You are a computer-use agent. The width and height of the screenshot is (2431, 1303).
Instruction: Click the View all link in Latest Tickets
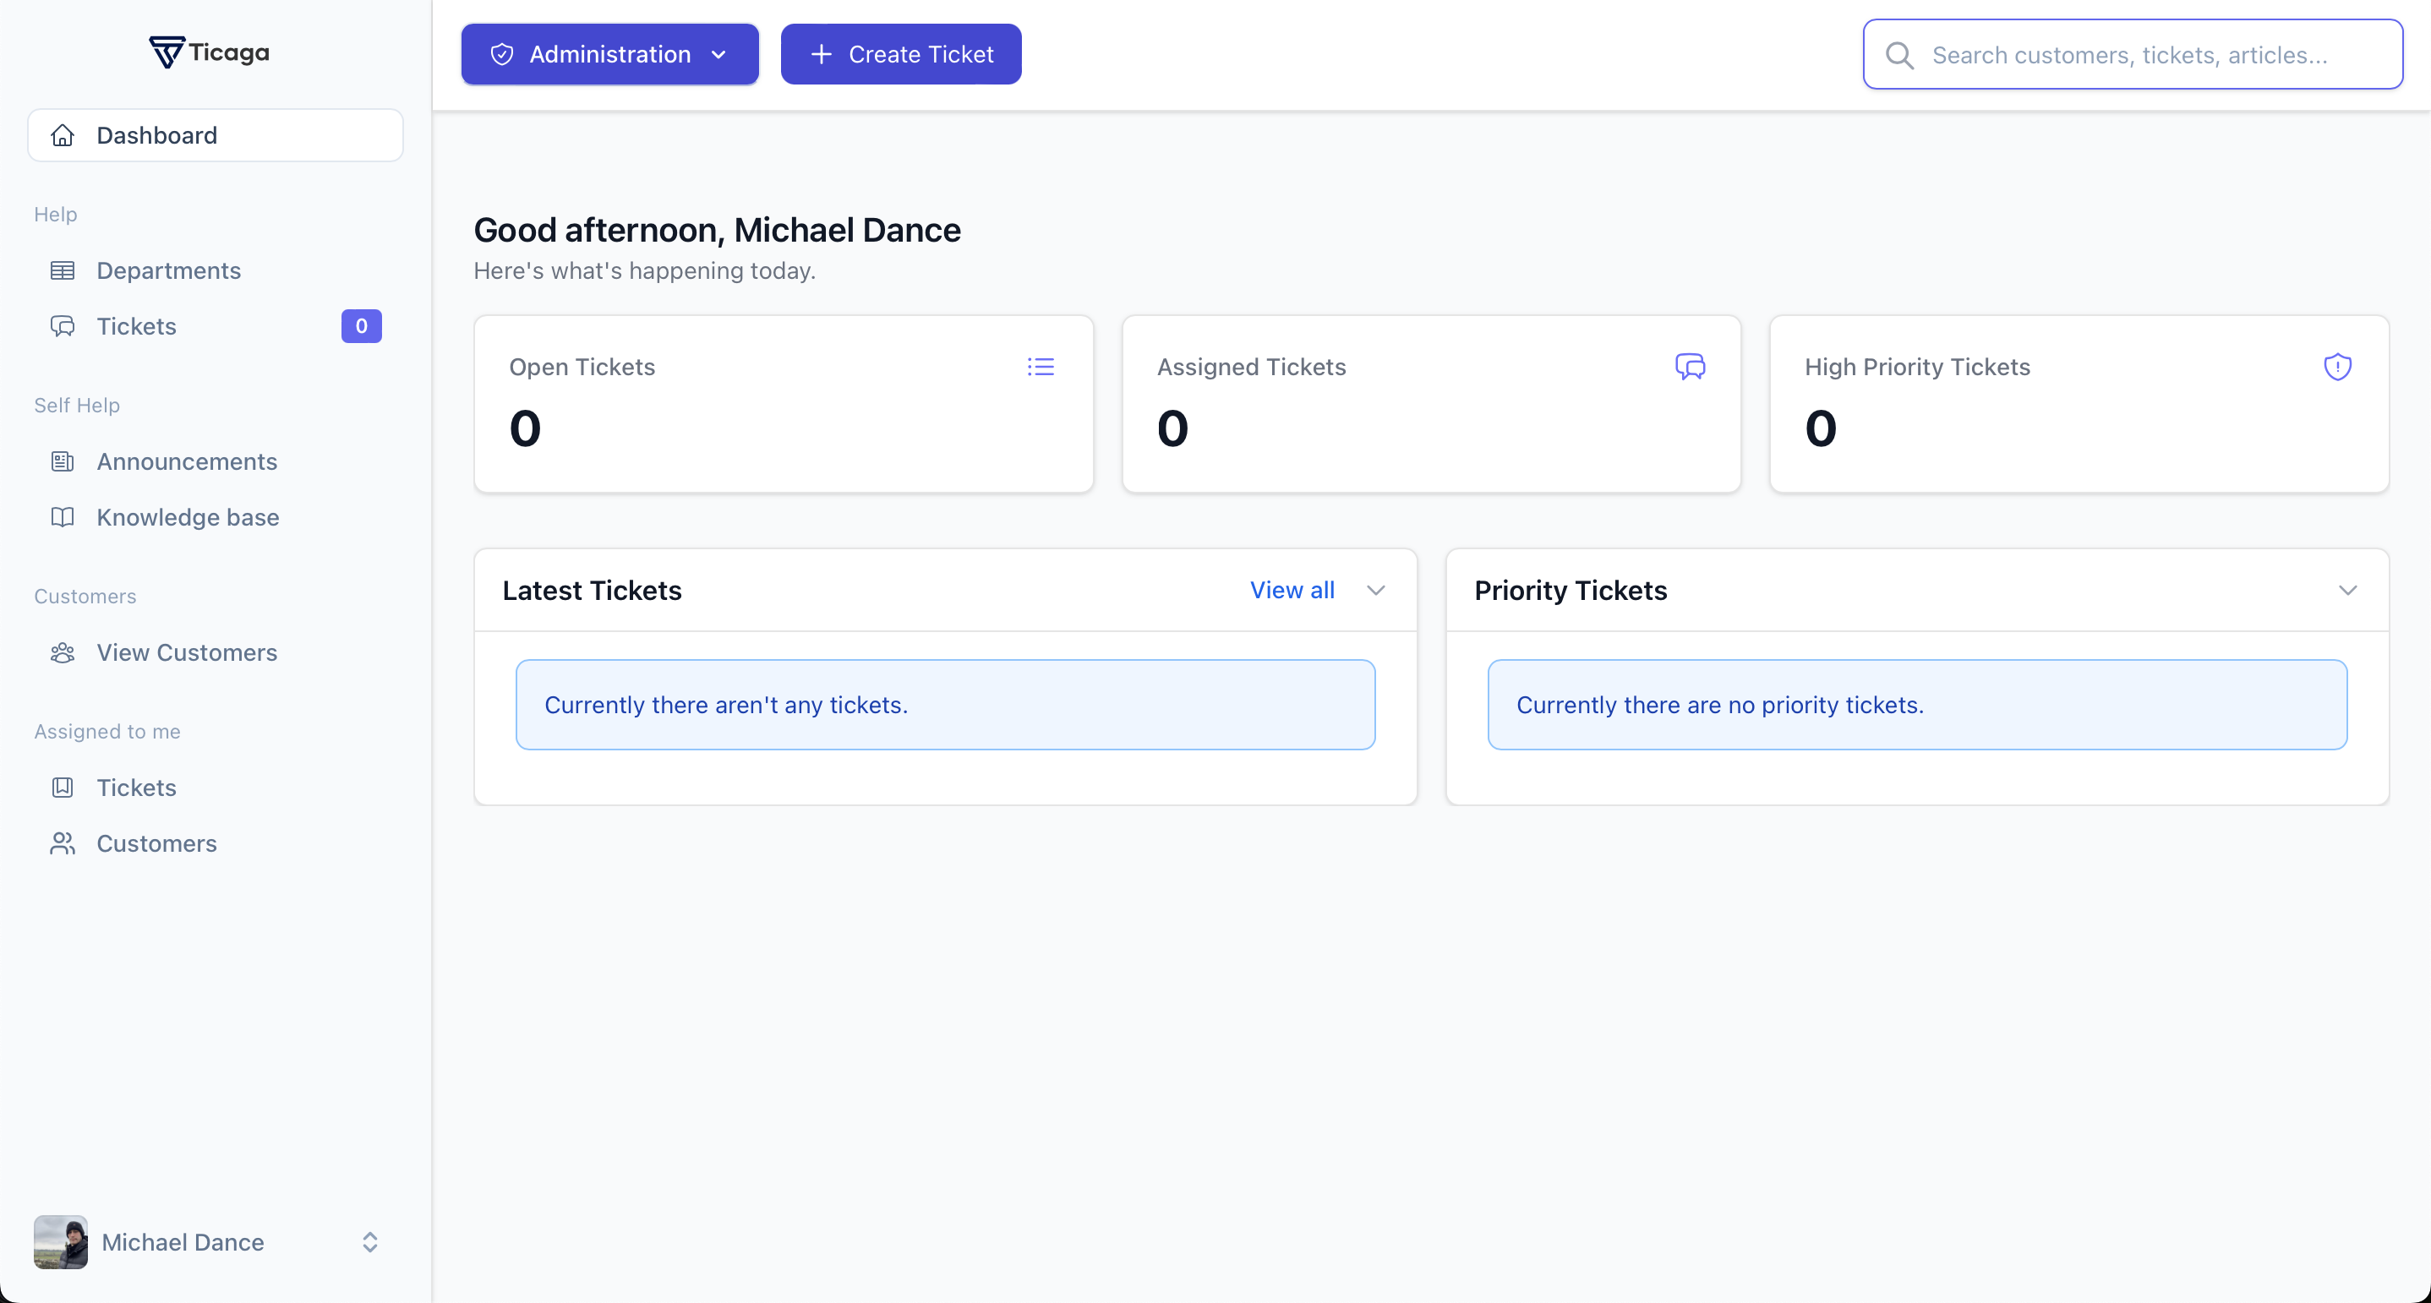1292,590
